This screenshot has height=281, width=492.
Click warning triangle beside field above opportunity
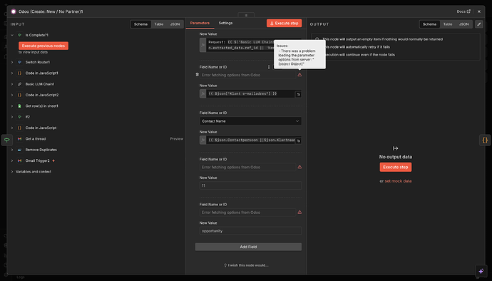[x=299, y=213]
